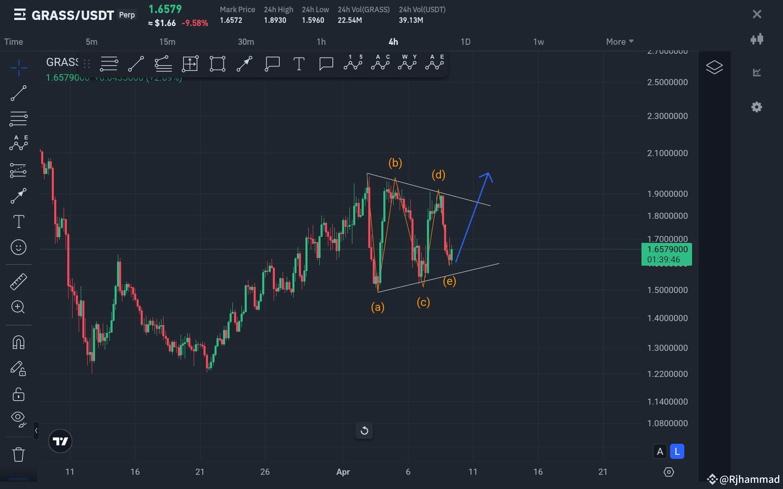The width and height of the screenshot is (783, 489).
Task: Switch chart to 1D timeframe
Action: pos(465,41)
